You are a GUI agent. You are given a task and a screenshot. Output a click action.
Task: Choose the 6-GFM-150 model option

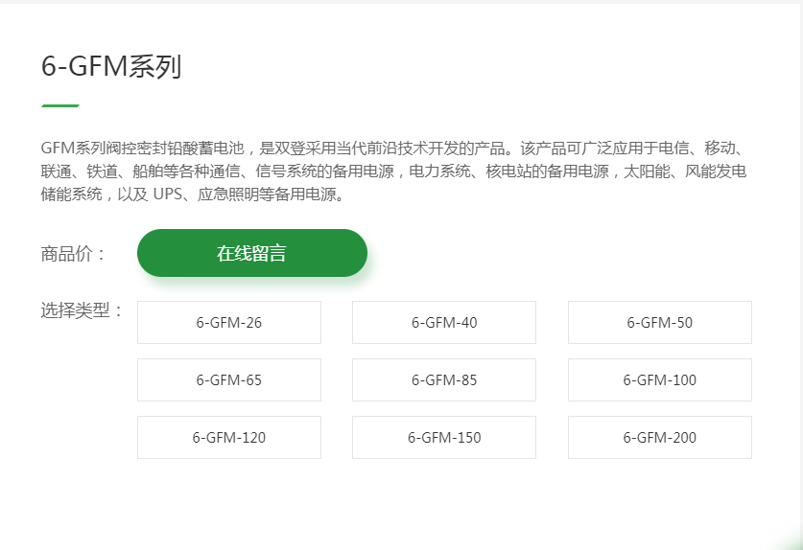point(443,438)
